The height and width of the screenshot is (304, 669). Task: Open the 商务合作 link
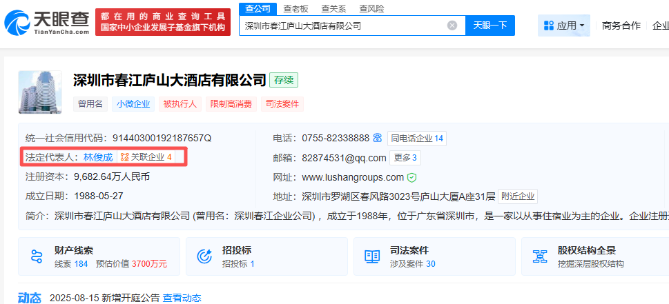[x=621, y=26]
